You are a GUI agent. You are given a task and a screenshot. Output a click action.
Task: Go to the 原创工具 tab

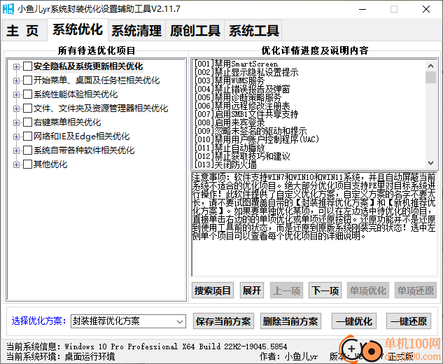195,30
